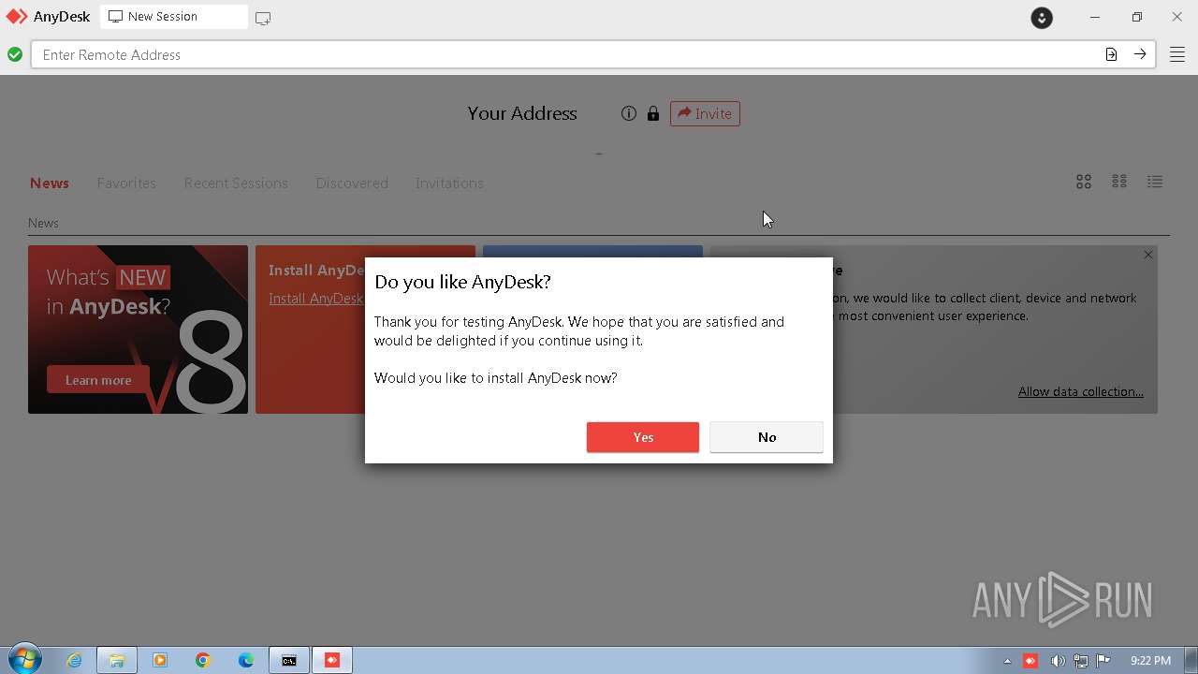Open the AnyDesk hamburger main menu
This screenshot has height=674, width=1198.
pyautogui.click(x=1176, y=54)
